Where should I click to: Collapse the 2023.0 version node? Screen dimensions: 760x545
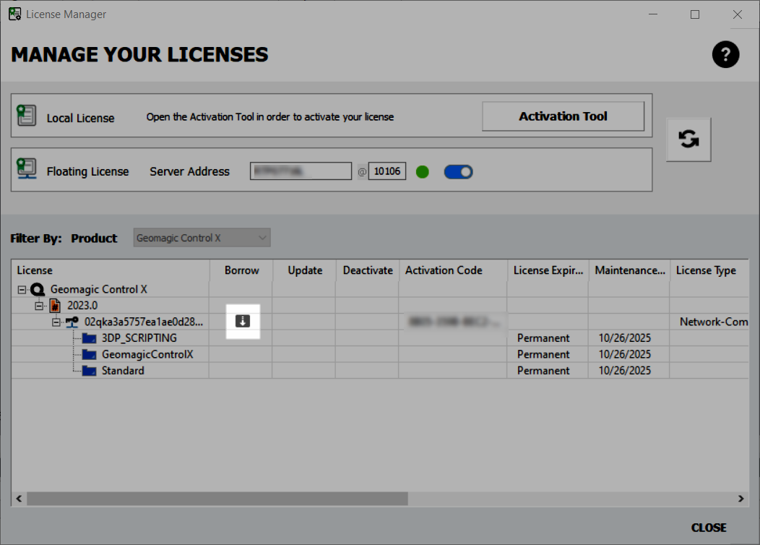39,304
